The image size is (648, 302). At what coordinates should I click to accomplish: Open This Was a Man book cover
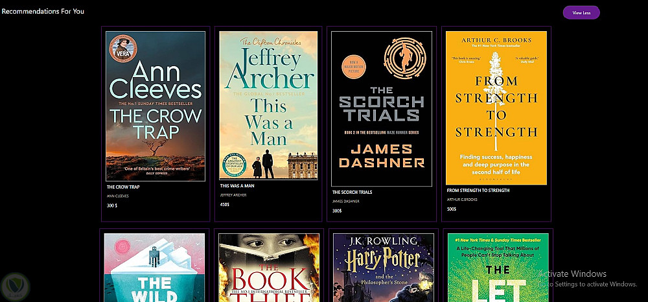[268, 106]
